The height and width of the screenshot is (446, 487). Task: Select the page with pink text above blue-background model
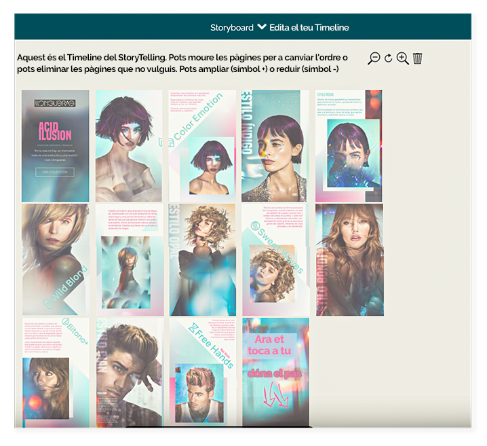tap(129, 260)
